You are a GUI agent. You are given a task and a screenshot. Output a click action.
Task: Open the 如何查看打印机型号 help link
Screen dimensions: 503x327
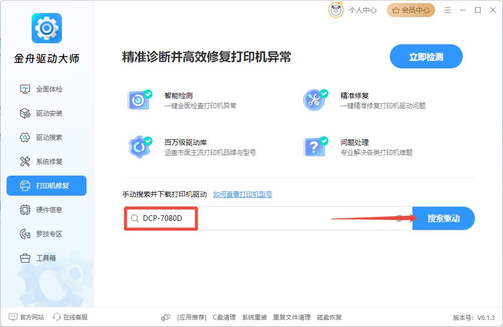(242, 194)
